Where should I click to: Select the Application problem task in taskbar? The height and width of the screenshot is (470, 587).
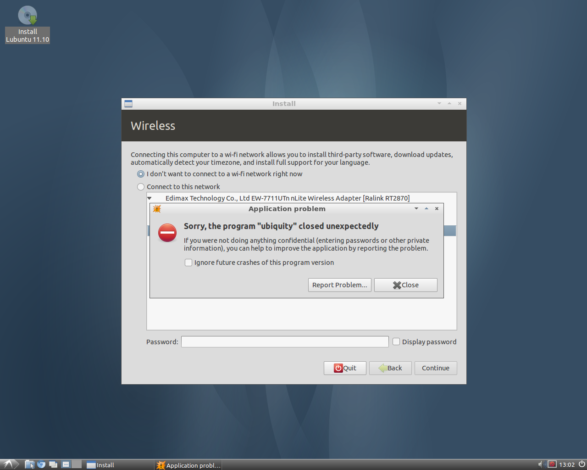pyautogui.click(x=188, y=465)
